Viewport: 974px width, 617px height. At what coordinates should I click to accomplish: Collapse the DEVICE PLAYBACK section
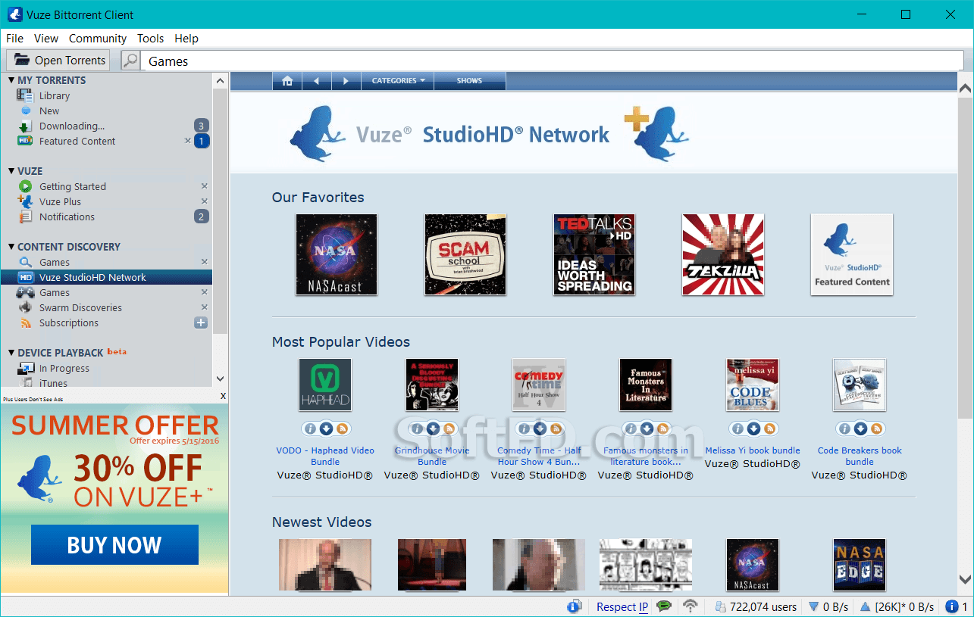11,353
